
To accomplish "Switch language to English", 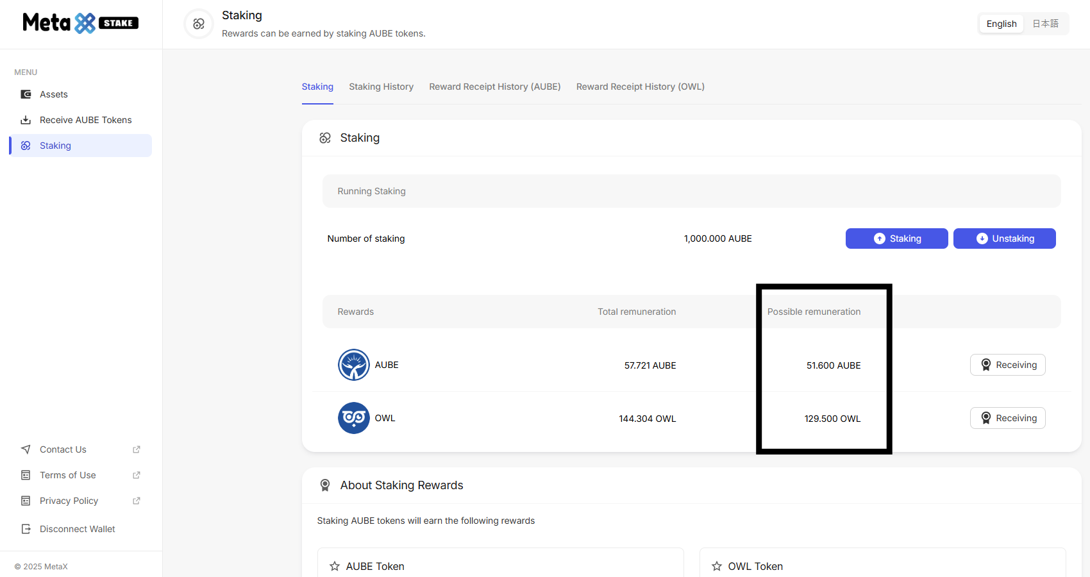I will point(1001,24).
